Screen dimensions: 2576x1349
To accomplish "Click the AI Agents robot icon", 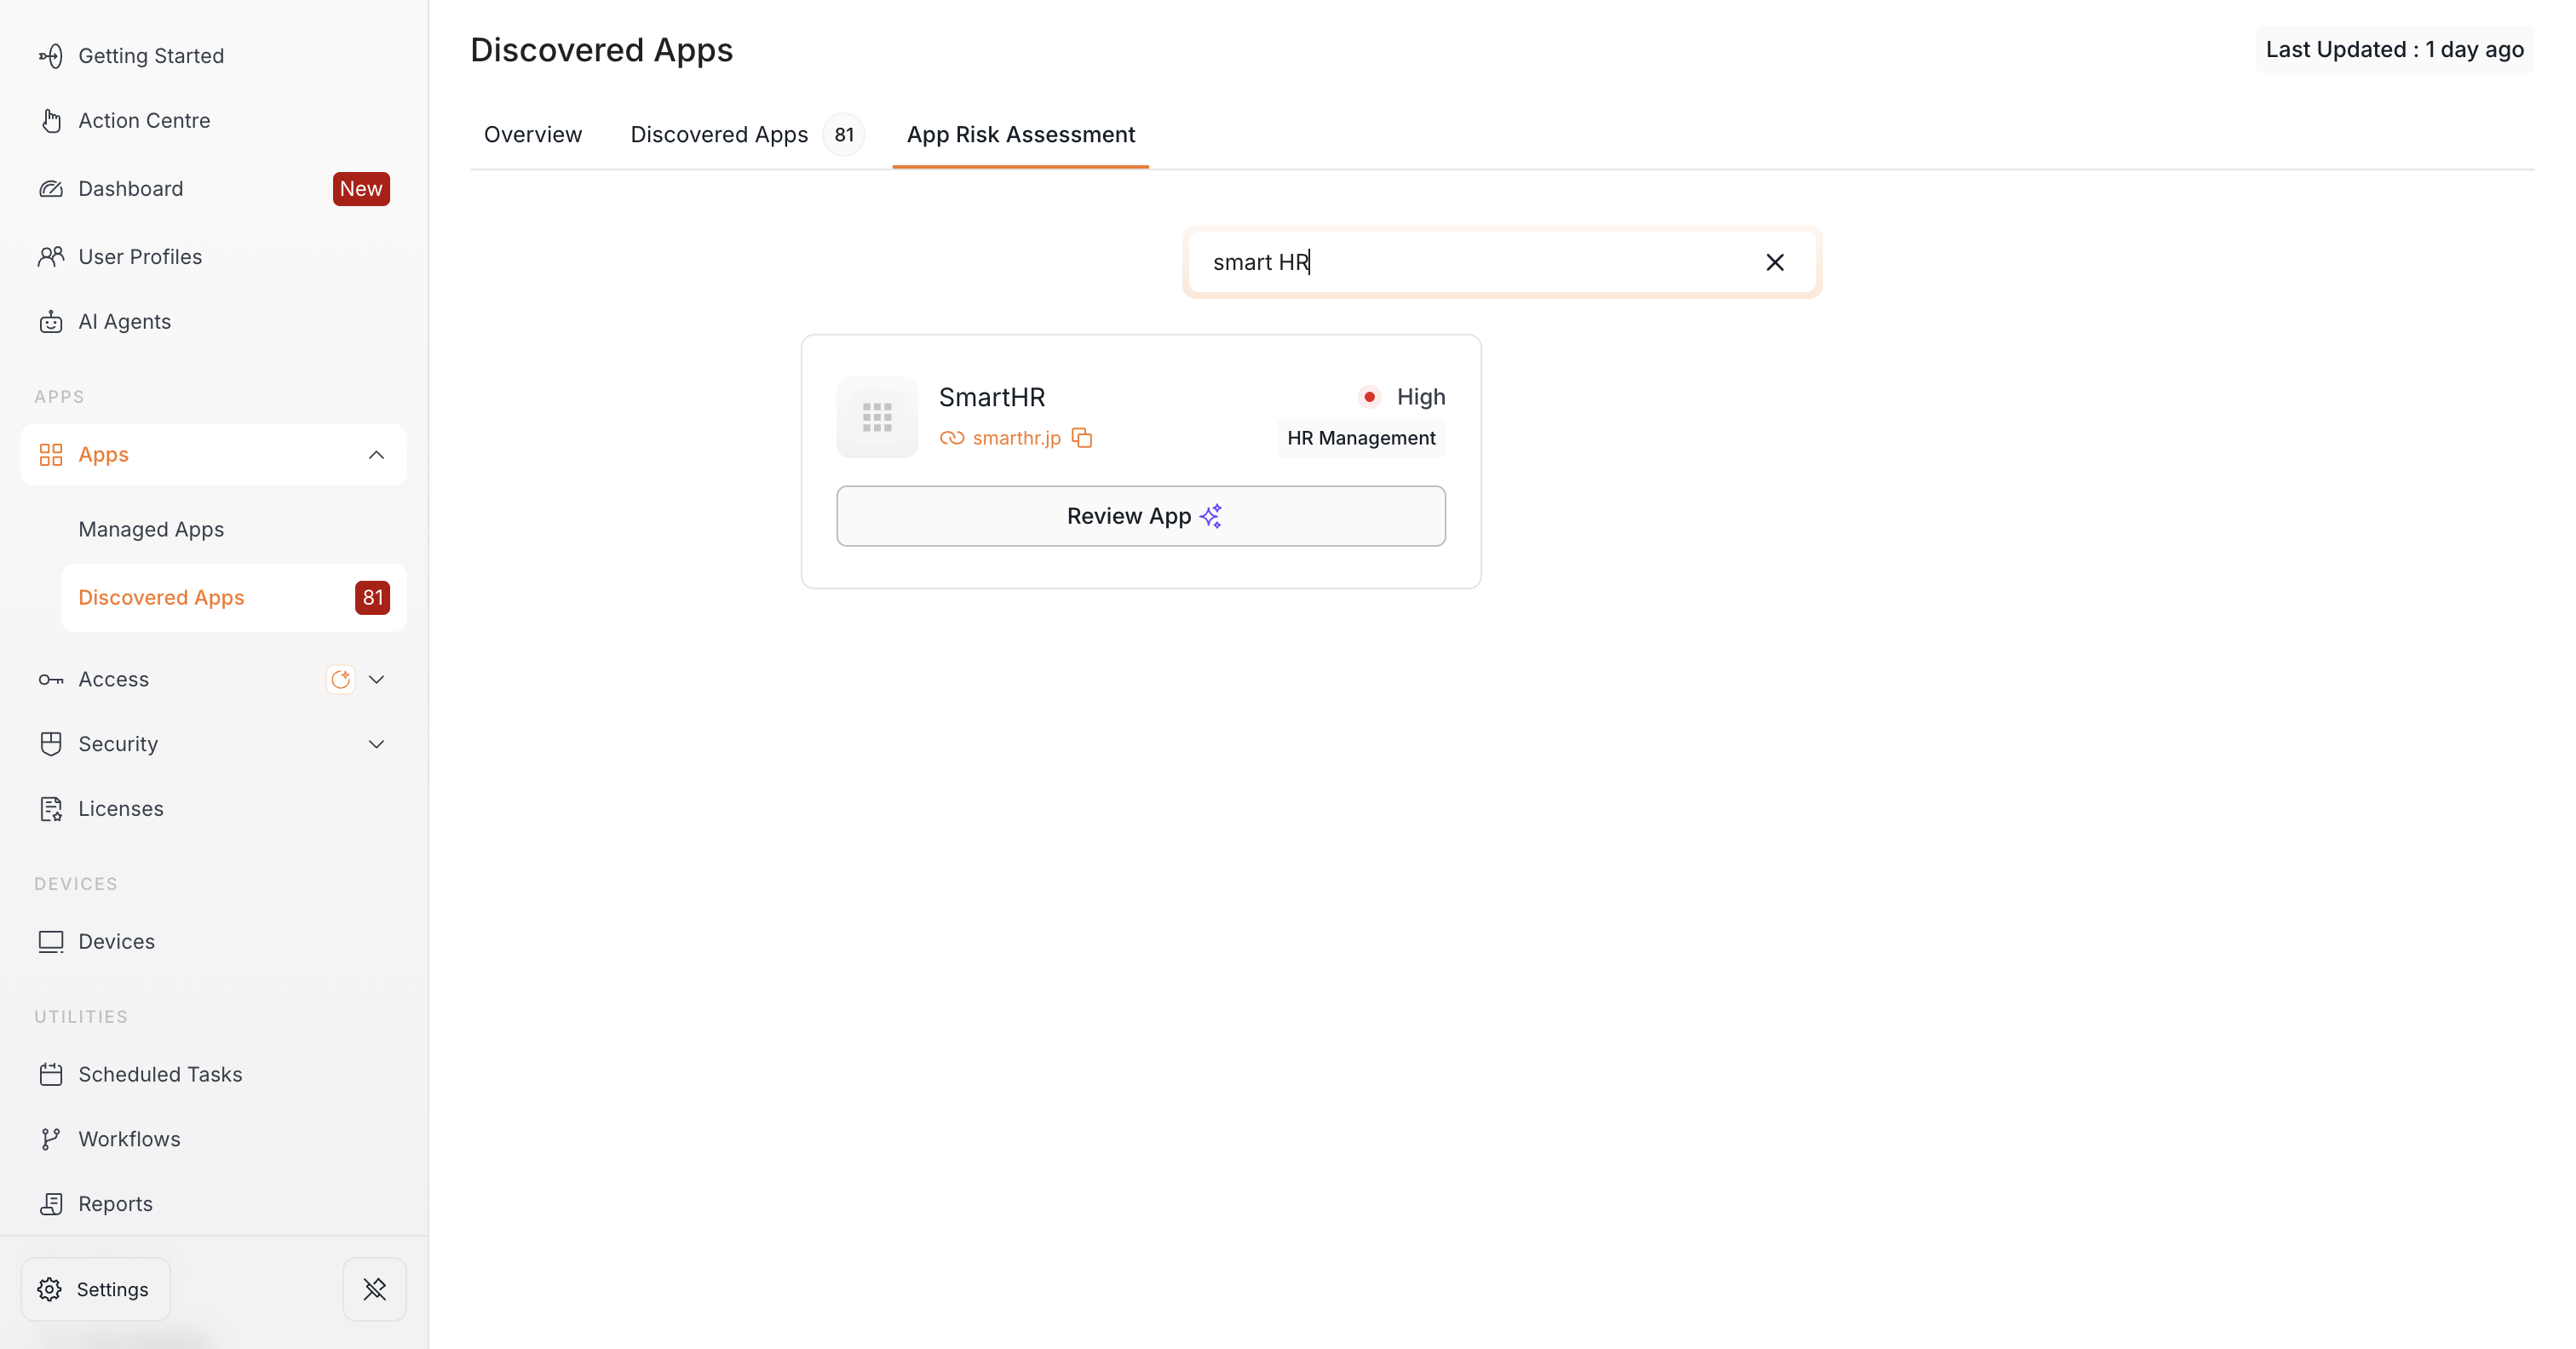I will click(51, 322).
